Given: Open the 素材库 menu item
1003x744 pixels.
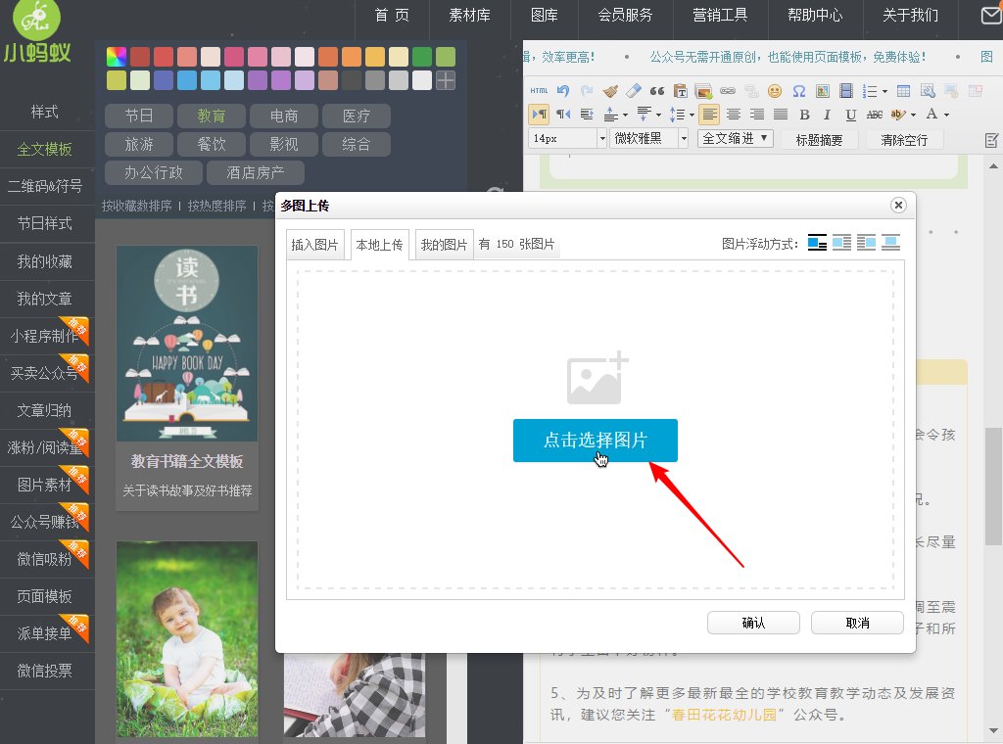Looking at the screenshot, I should [x=469, y=16].
